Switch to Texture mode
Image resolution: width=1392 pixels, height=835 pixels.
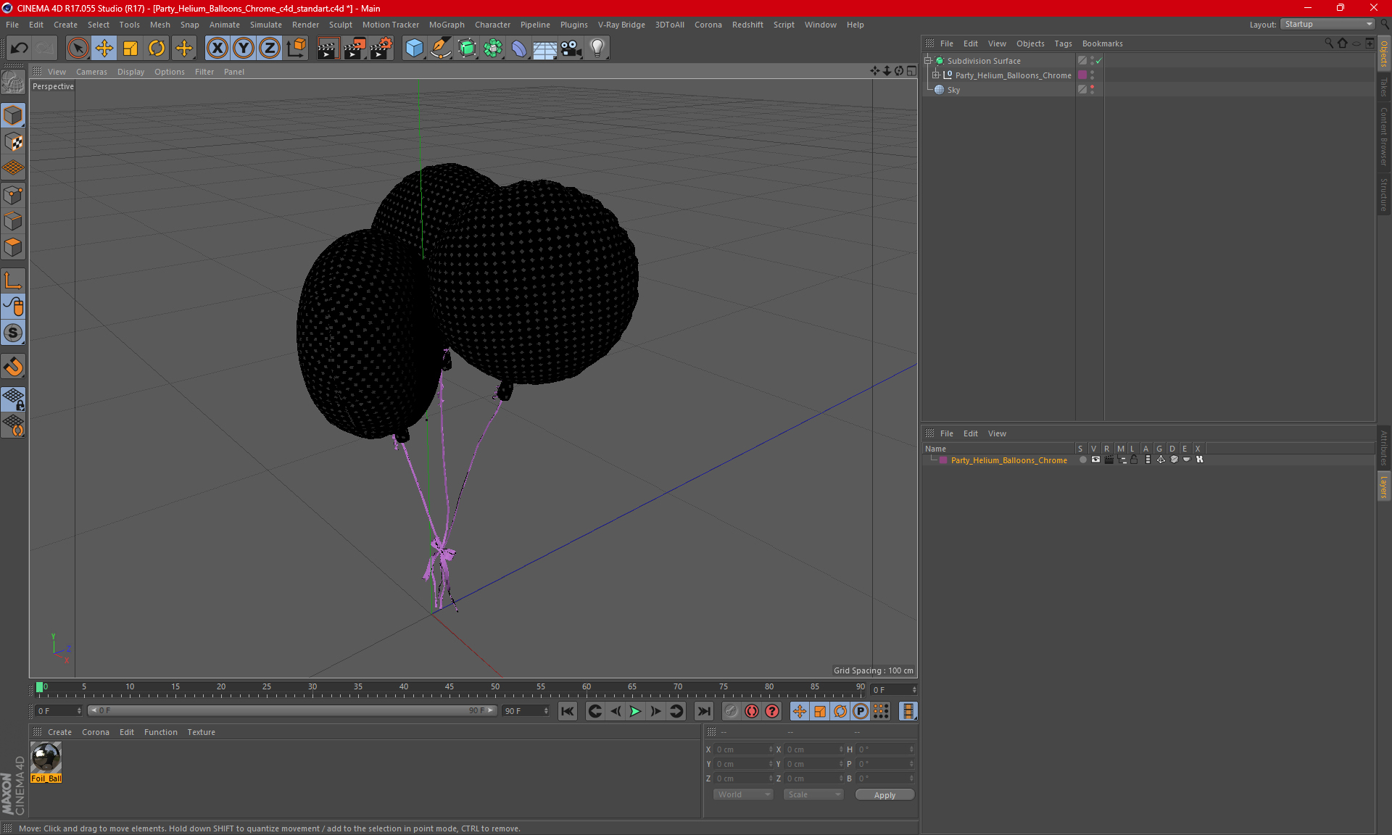[13, 142]
